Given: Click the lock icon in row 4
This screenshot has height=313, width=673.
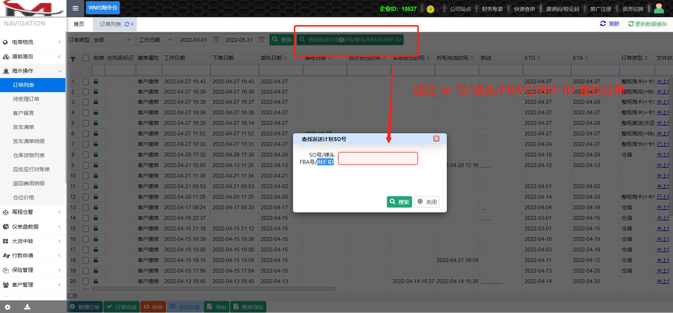Looking at the screenshot, I should [96, 112].
